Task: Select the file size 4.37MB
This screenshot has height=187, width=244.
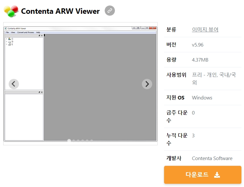Action: (200, 60)
